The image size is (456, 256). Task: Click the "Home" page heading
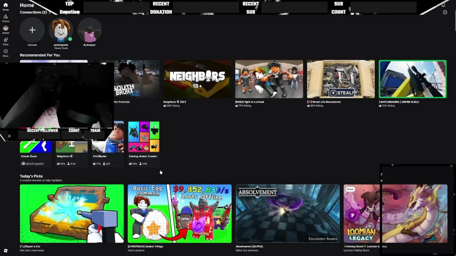tap(27, 5)
